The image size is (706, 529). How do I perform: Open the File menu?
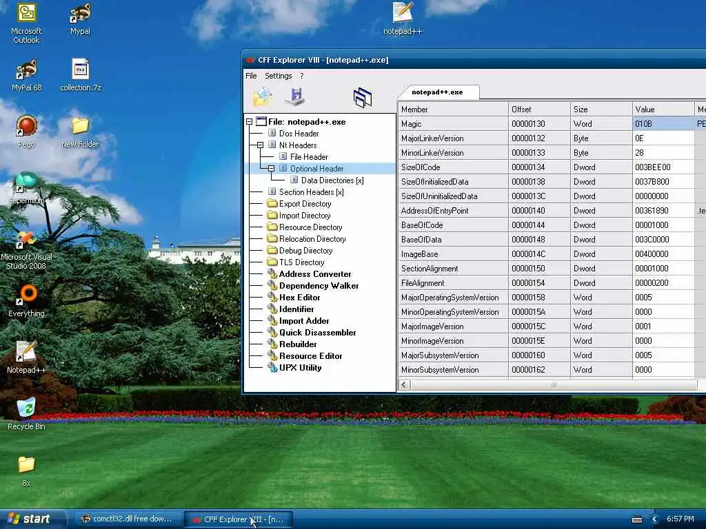[x=251, y=76]
